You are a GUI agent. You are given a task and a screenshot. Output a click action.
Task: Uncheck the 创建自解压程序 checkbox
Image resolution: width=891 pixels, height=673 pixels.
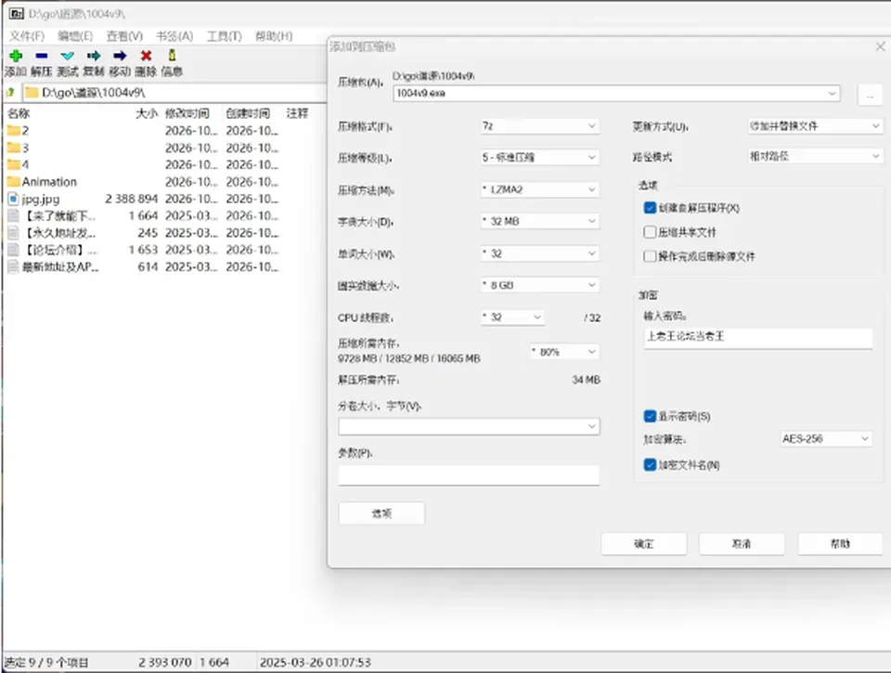650,208
